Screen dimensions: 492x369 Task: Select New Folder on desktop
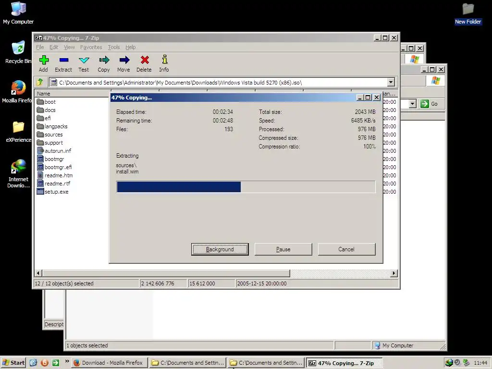point(468,14)
